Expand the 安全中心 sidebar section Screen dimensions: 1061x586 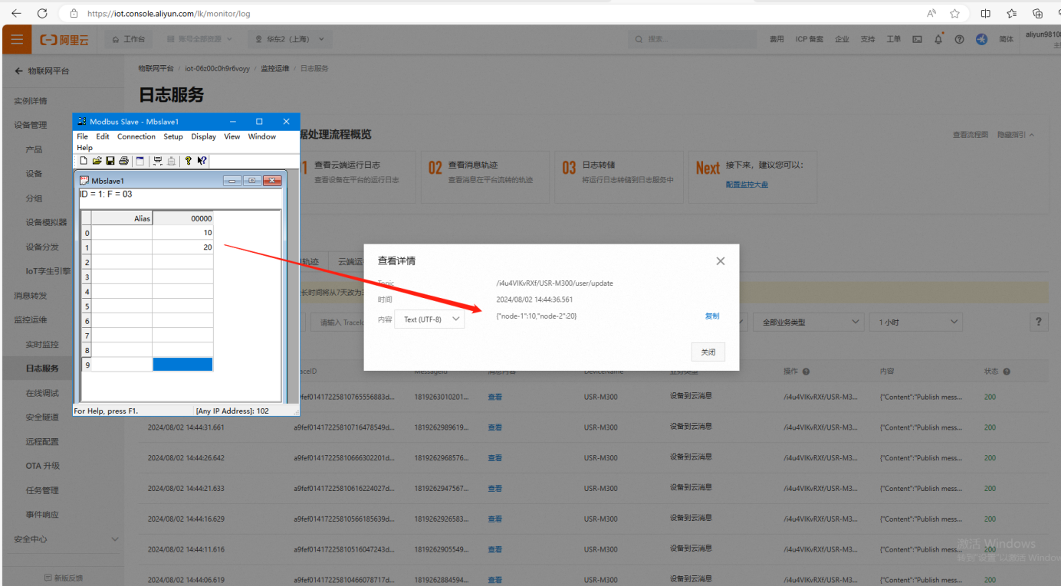point(65,539)
